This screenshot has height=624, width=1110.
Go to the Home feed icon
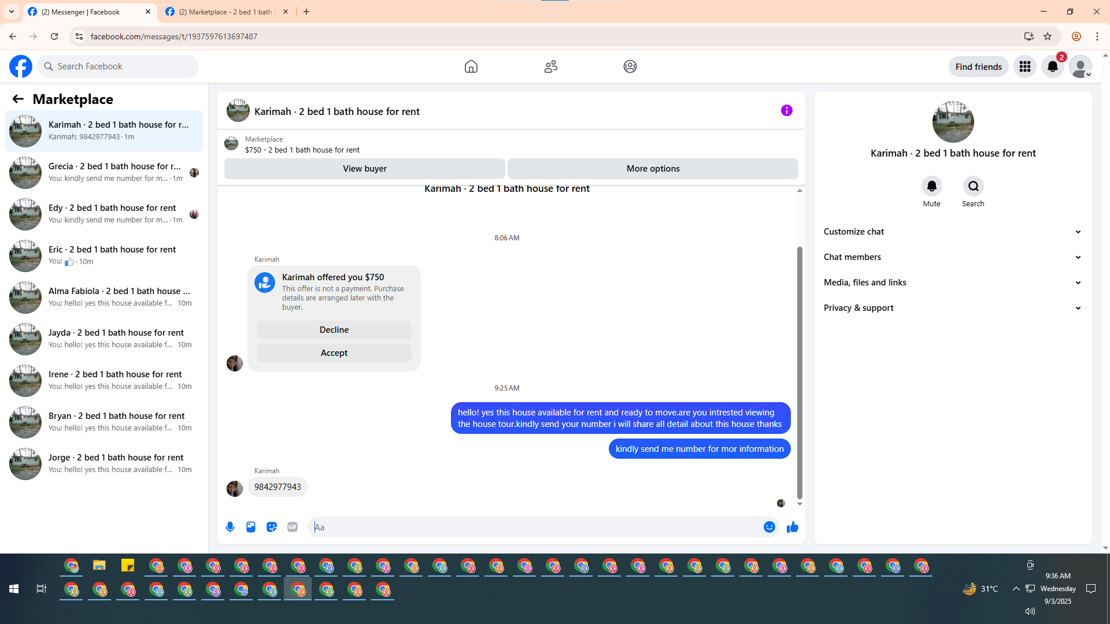[x=471, y=66]
